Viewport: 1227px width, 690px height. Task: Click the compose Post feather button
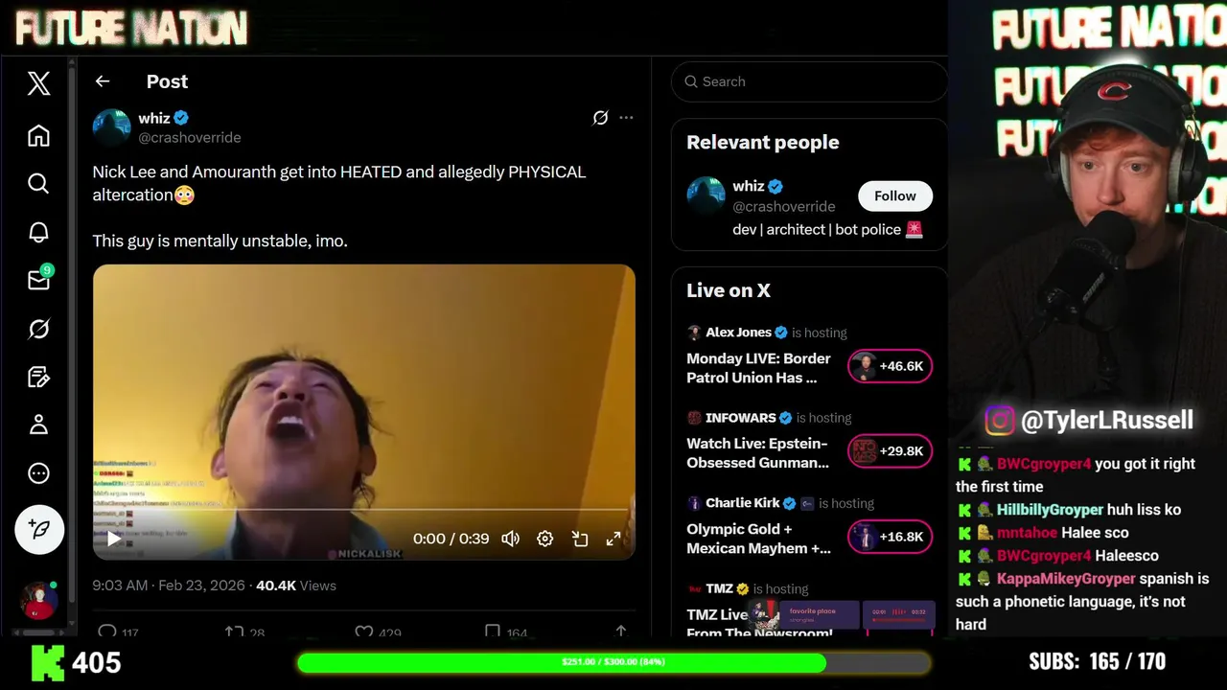(x=39, y=529)
